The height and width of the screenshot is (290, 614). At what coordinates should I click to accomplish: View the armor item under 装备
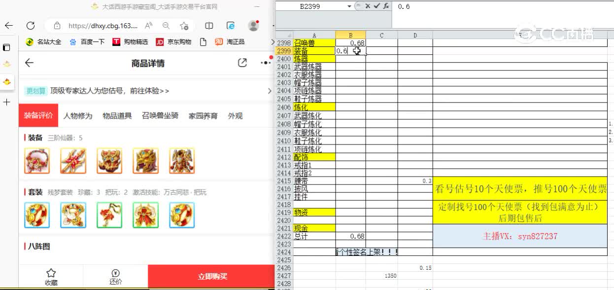pyautogui.click(x=182, y=161)
